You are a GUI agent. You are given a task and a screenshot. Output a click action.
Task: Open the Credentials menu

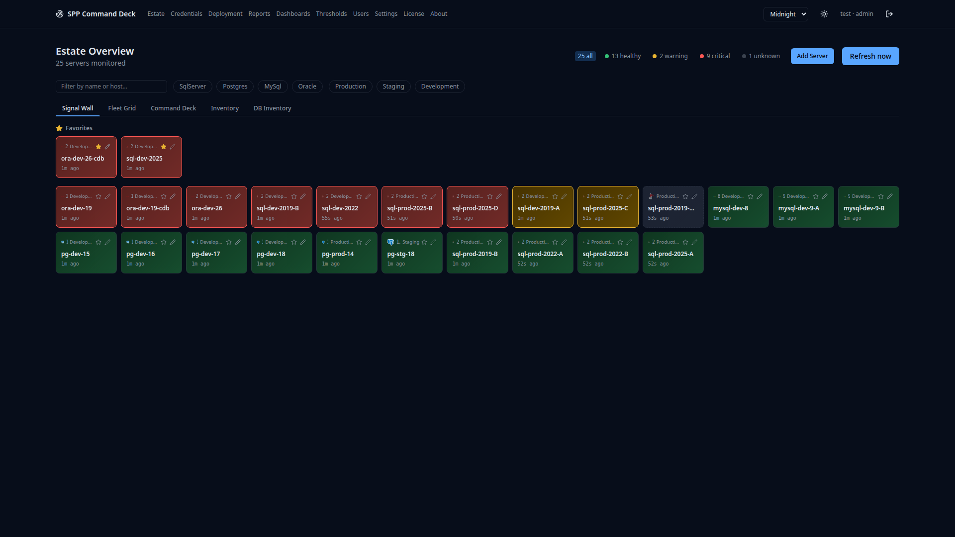click(x=187, y=14)
